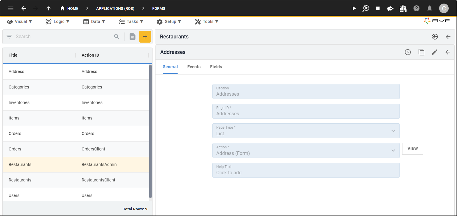The height and width of the screenshot is (216, 457).
Task: Open the documentation books icon
Action: click(x=403, y=8)
